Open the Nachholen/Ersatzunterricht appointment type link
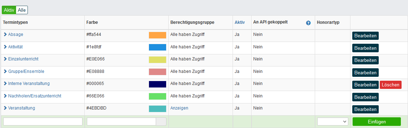 (x=35, y=96)
